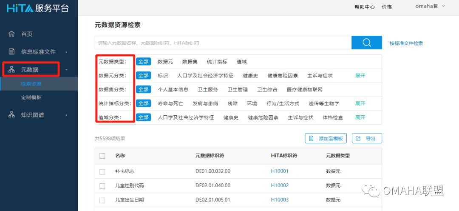Select 检索资源 in the sidebar submenu

point(31,84)
